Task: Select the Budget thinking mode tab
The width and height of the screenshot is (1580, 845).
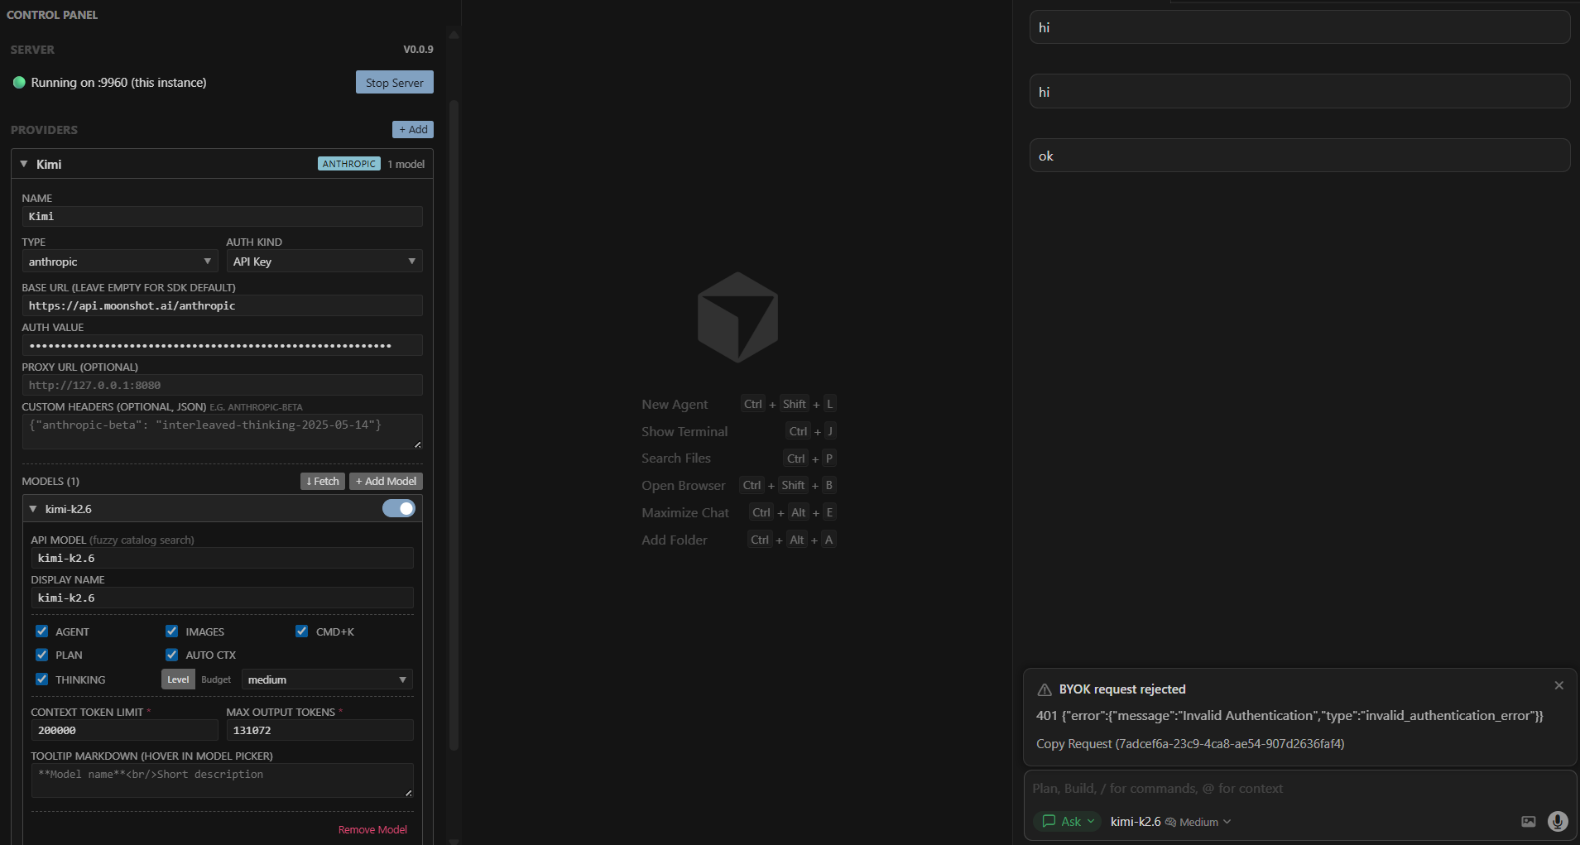Action: (x=216, y=679)
